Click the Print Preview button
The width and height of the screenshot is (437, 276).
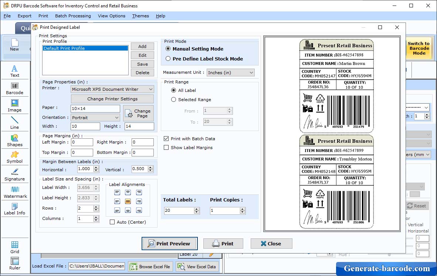point(170,244)
